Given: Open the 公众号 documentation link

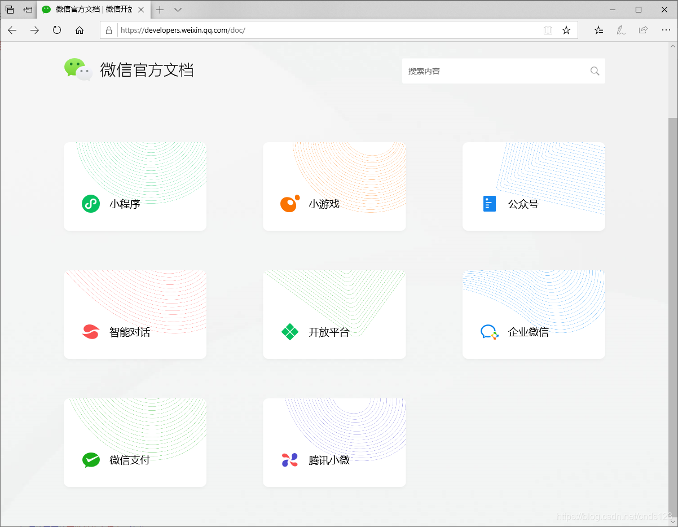Looking at the screenshot, I should coord(534,186).
